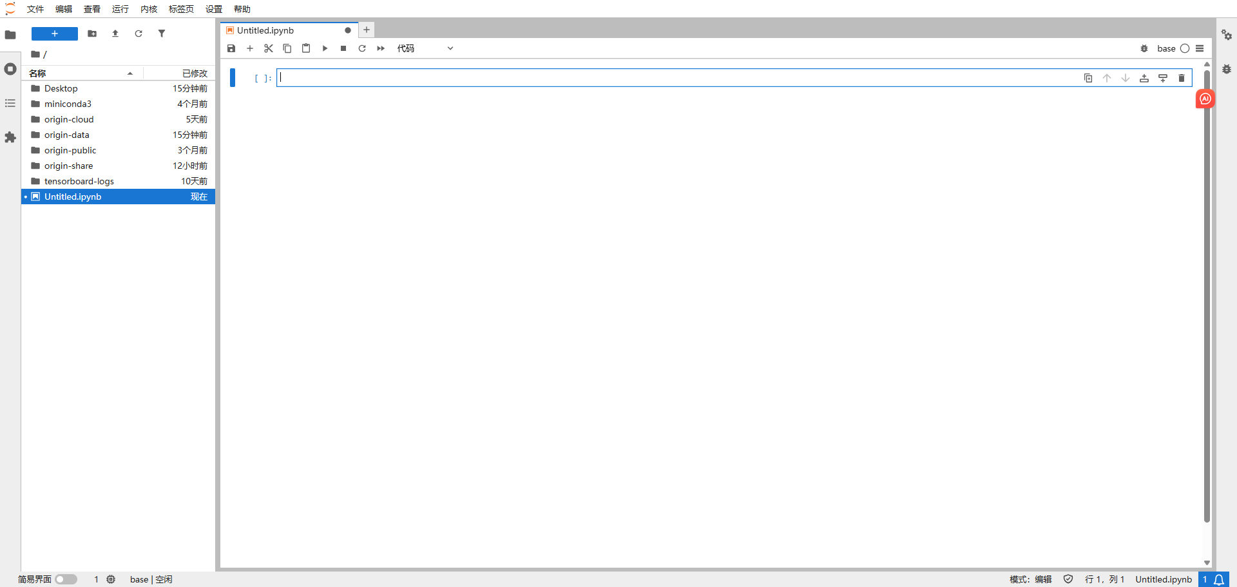Click the extension manager puzzle icon

10,137
